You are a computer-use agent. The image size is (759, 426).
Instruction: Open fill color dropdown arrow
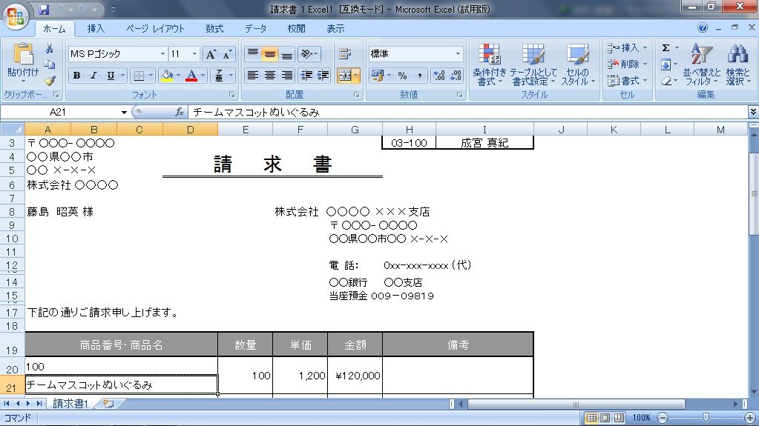coord(178,76)
